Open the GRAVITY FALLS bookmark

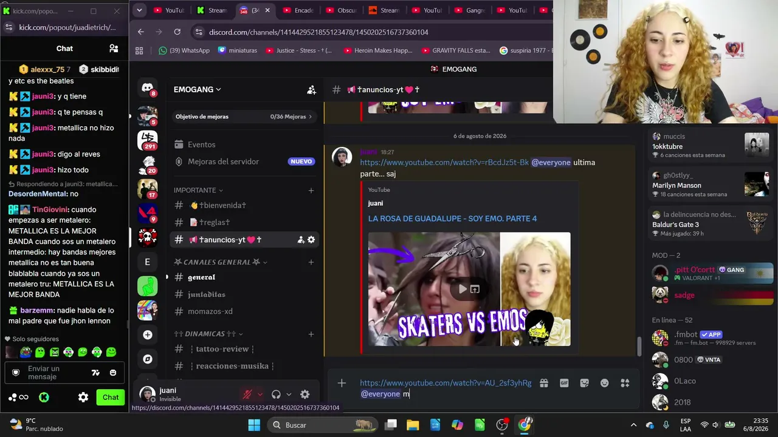pyautogui.click(x=455, y=50)
